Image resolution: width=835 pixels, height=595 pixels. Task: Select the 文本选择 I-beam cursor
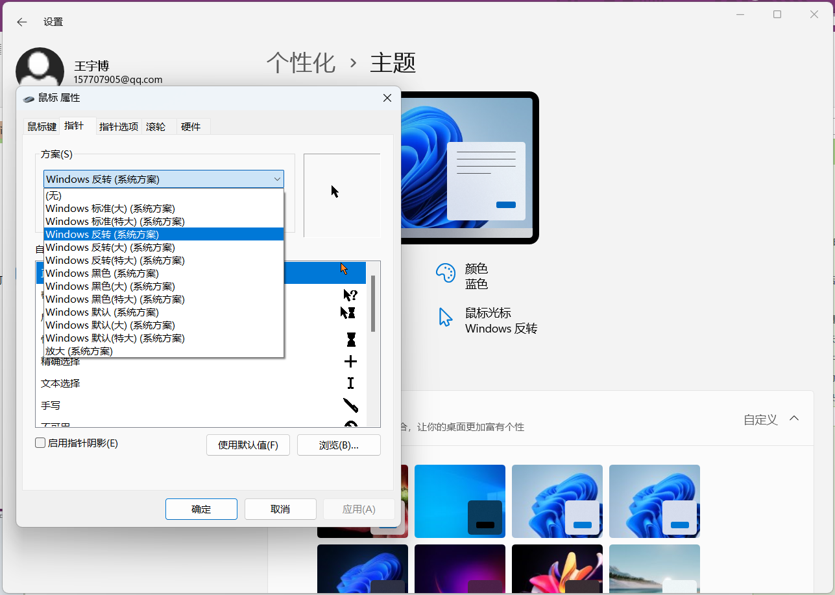pyautogui.click(x=350, y=383)
